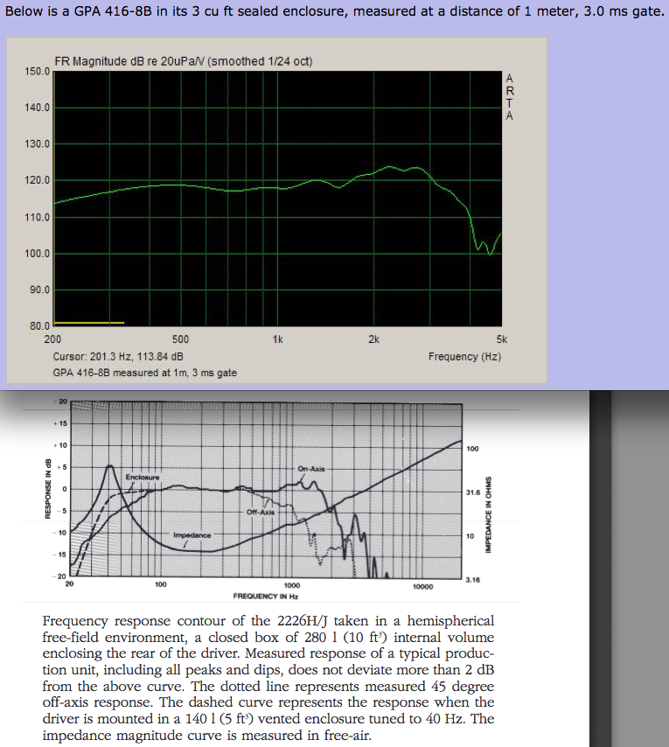Click paragraph line starting 'Frequency response contour'
Image resolution: width=669 pixels, height=747 pixels.
268,621
